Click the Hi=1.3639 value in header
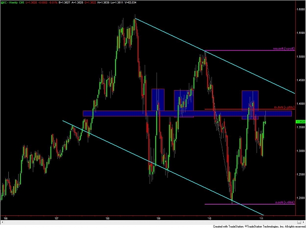306x228 pixels. (103, 2)
